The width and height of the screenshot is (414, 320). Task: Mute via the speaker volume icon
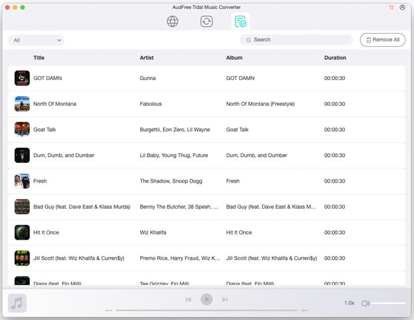click(x=365, y=303)
